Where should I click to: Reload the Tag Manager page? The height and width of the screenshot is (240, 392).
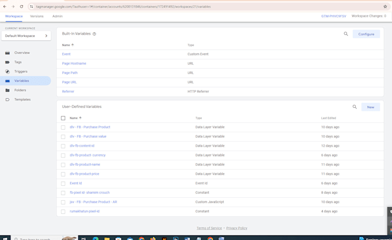click(21, 7)
